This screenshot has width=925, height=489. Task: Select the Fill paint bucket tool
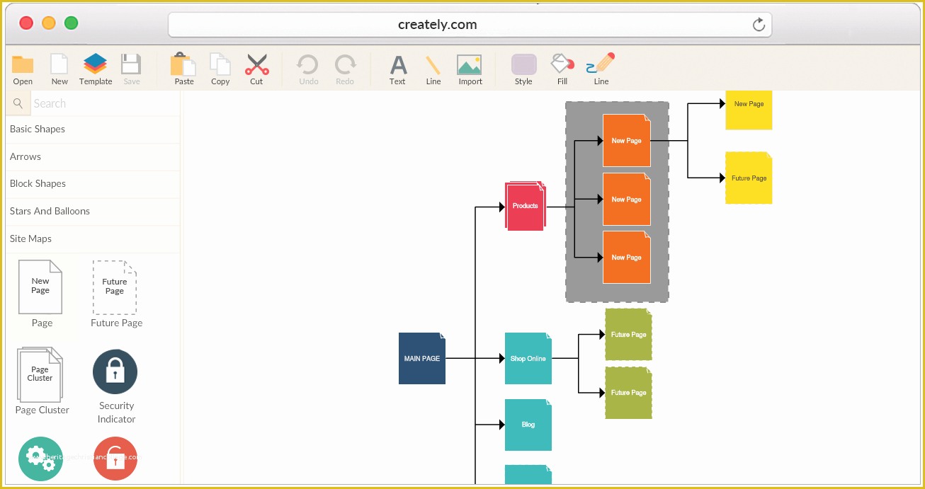(562, 63)
